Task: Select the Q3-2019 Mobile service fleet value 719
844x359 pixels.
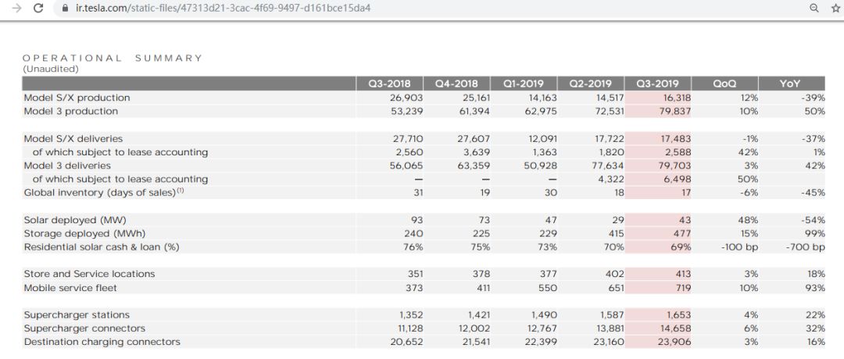Action: pyautogui.click(x=682, y=288)
